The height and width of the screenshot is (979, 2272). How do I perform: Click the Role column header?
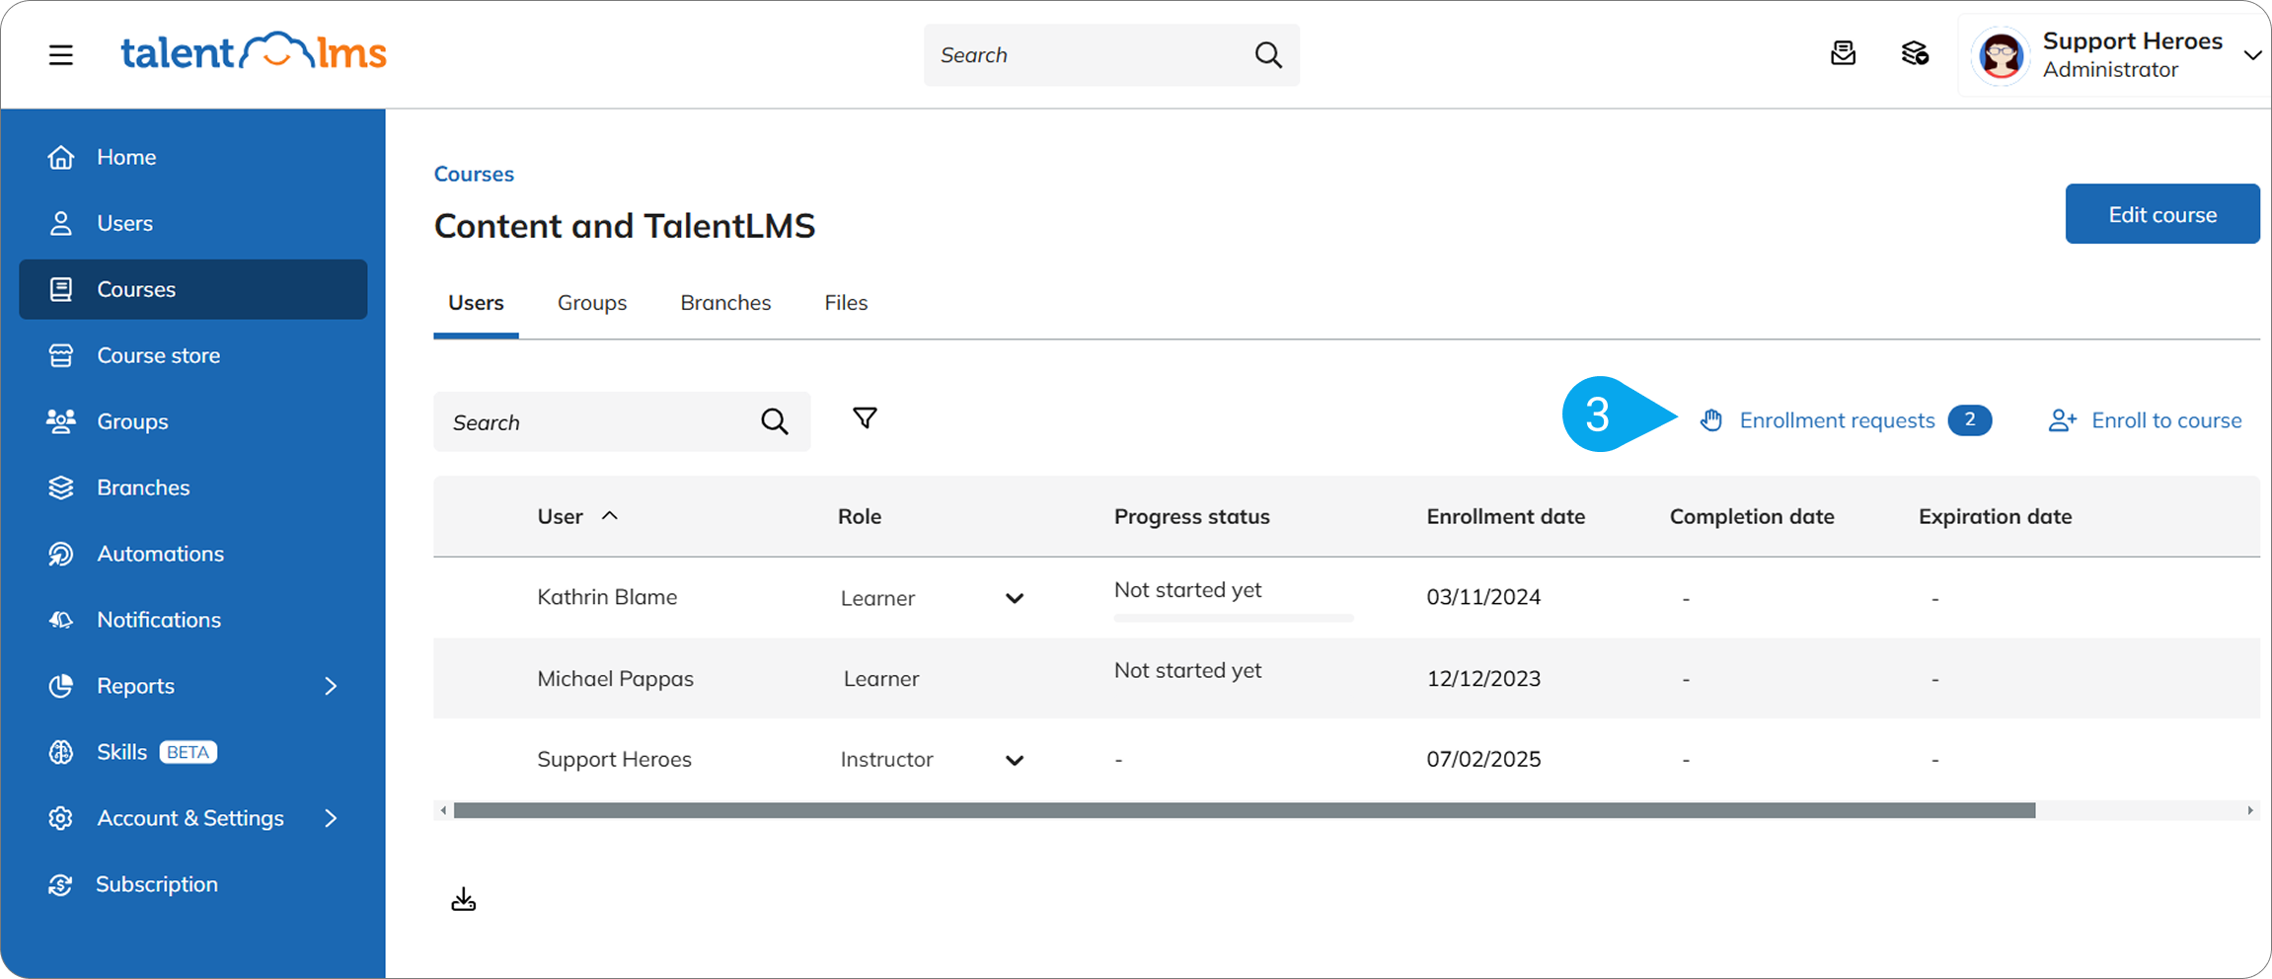pyautogui.click(x=860, y=516)
